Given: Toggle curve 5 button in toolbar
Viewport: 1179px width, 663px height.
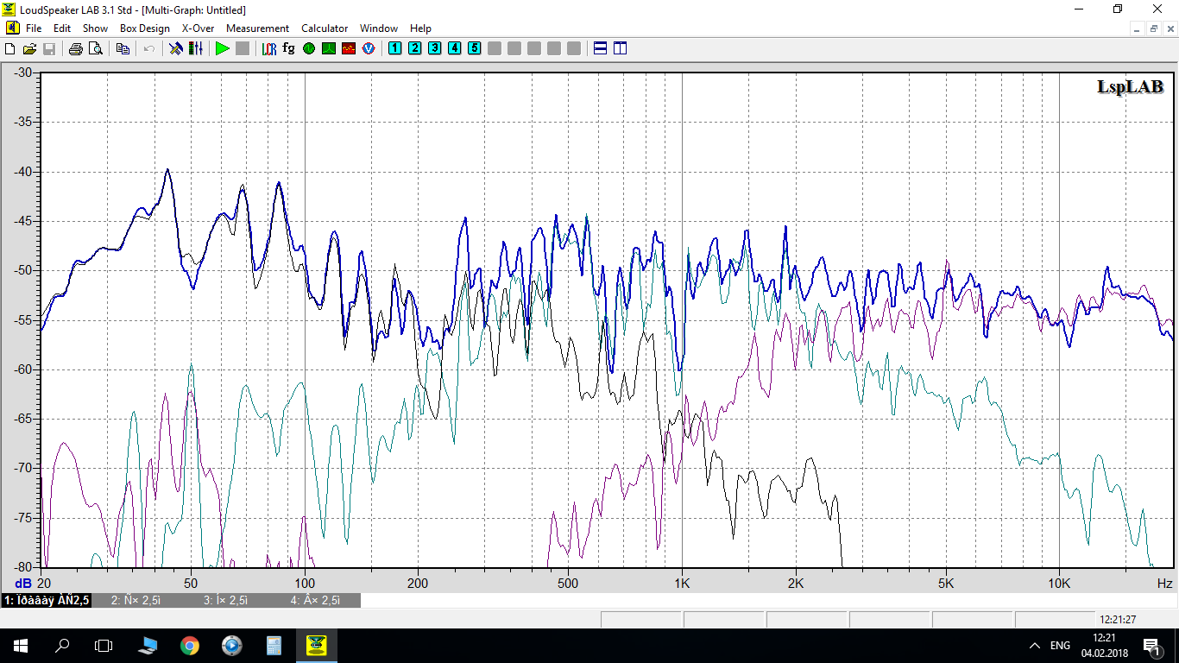Looking at the screenshot, I should [x=474, y=48].
